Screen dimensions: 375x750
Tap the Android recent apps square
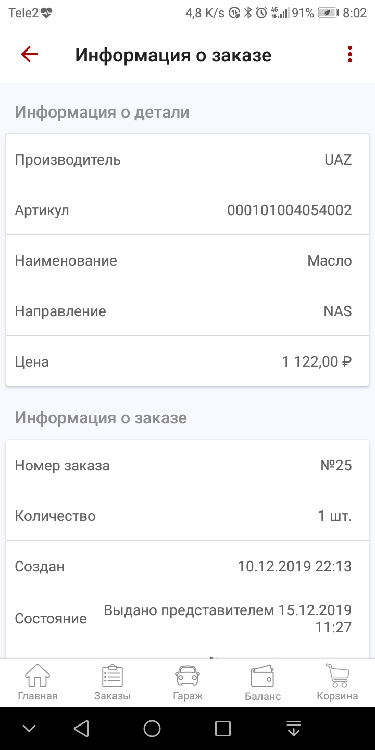coord(223,729)
